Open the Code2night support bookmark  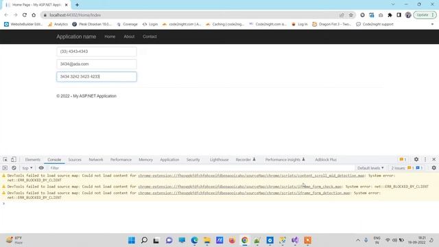pos(375,25)
